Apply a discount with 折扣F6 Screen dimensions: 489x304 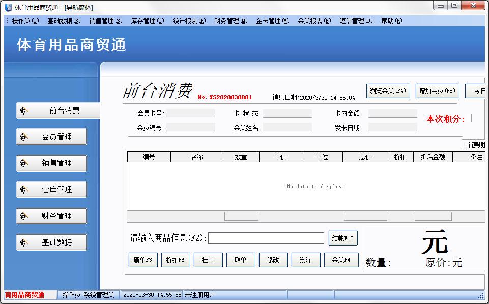[x=176, y=260]
